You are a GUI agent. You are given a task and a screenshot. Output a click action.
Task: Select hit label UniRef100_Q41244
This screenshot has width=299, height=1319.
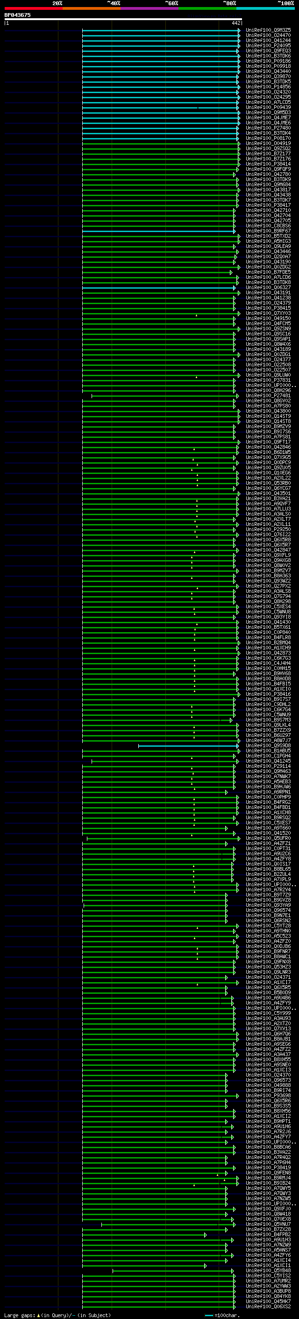pyautogui.click(x=268, y=40)
